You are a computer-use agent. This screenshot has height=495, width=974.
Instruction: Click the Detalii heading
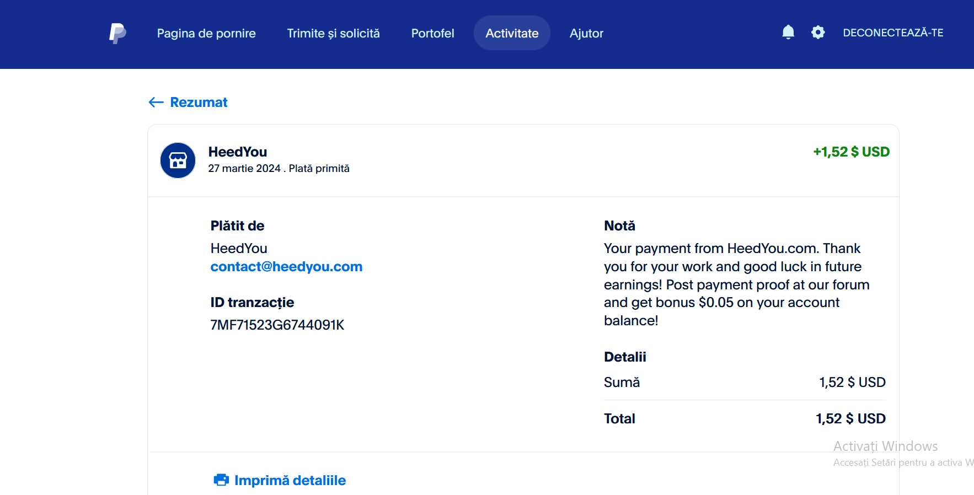pos(625,357)
